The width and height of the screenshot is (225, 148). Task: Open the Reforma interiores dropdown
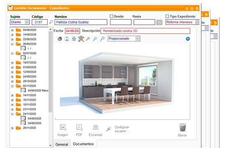click(197, 22)
